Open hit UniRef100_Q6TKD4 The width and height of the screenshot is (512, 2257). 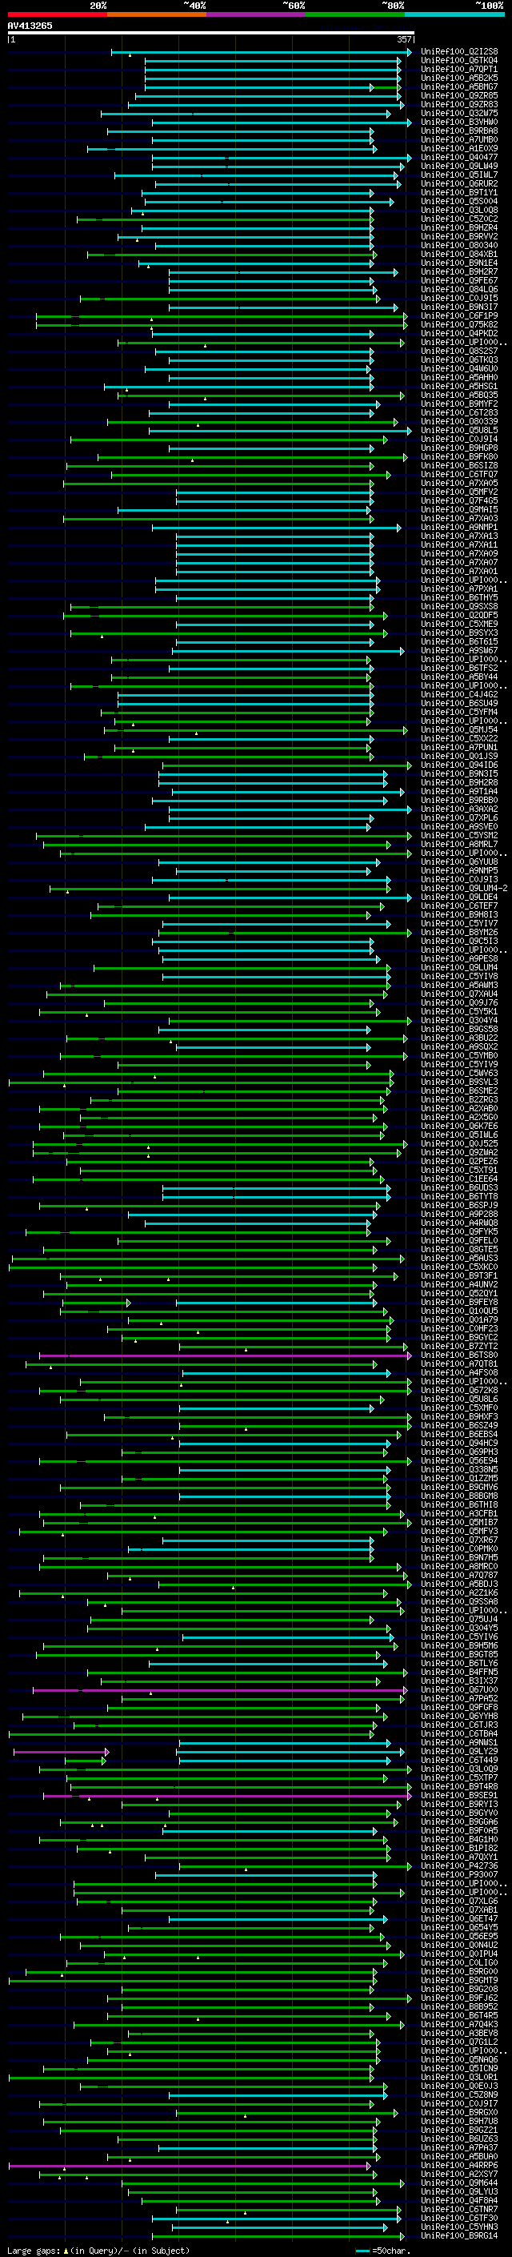[459, 61]
